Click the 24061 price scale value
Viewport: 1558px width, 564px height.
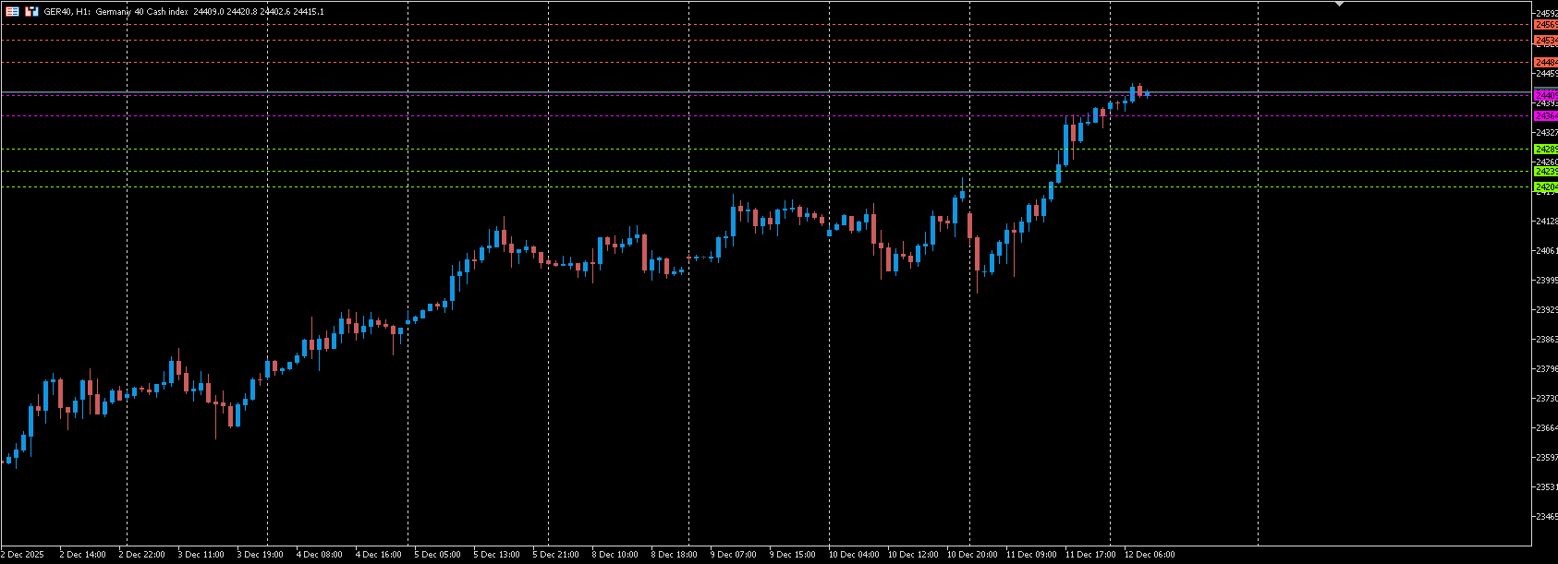(x=1547, y=251)
